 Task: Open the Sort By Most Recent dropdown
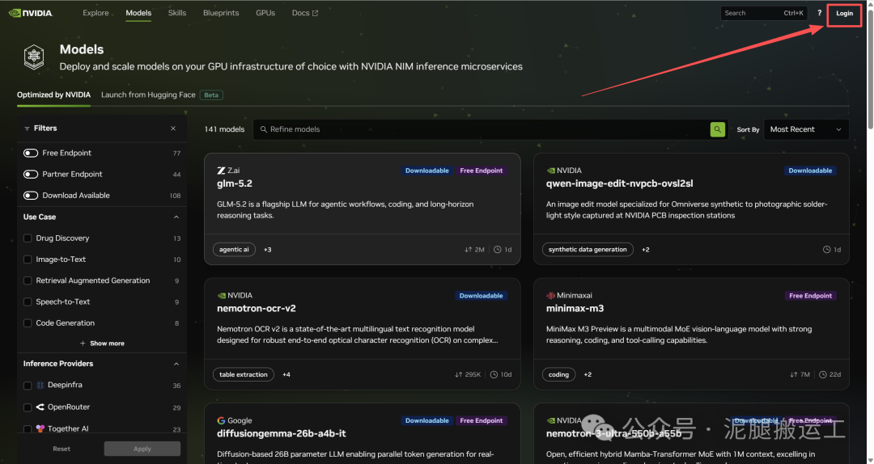click(806, 129)
